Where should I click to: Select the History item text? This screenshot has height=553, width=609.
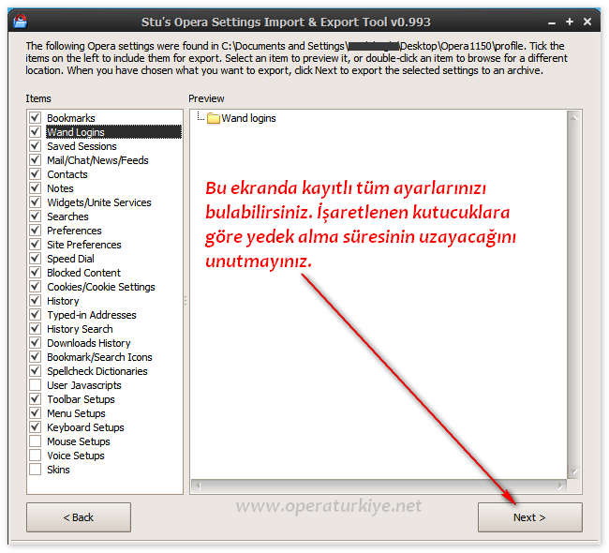coord(63,301)
